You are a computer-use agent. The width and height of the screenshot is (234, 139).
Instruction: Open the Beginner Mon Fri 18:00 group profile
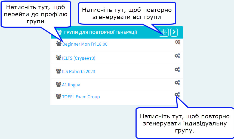click(85, 44)
